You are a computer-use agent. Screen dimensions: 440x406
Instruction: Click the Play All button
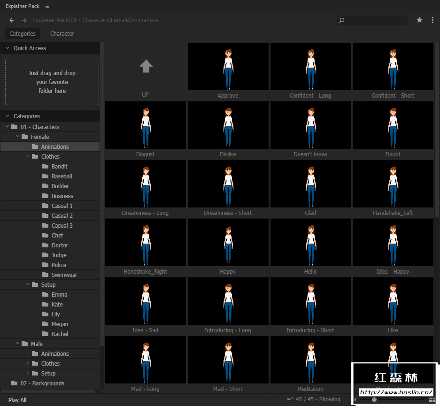coord(17,400)
